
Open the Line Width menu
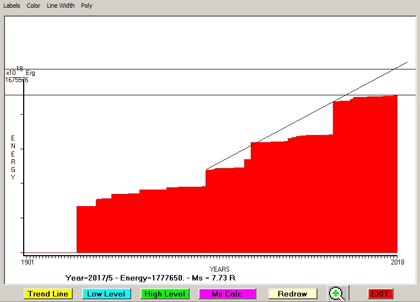(x=61, y=6)
